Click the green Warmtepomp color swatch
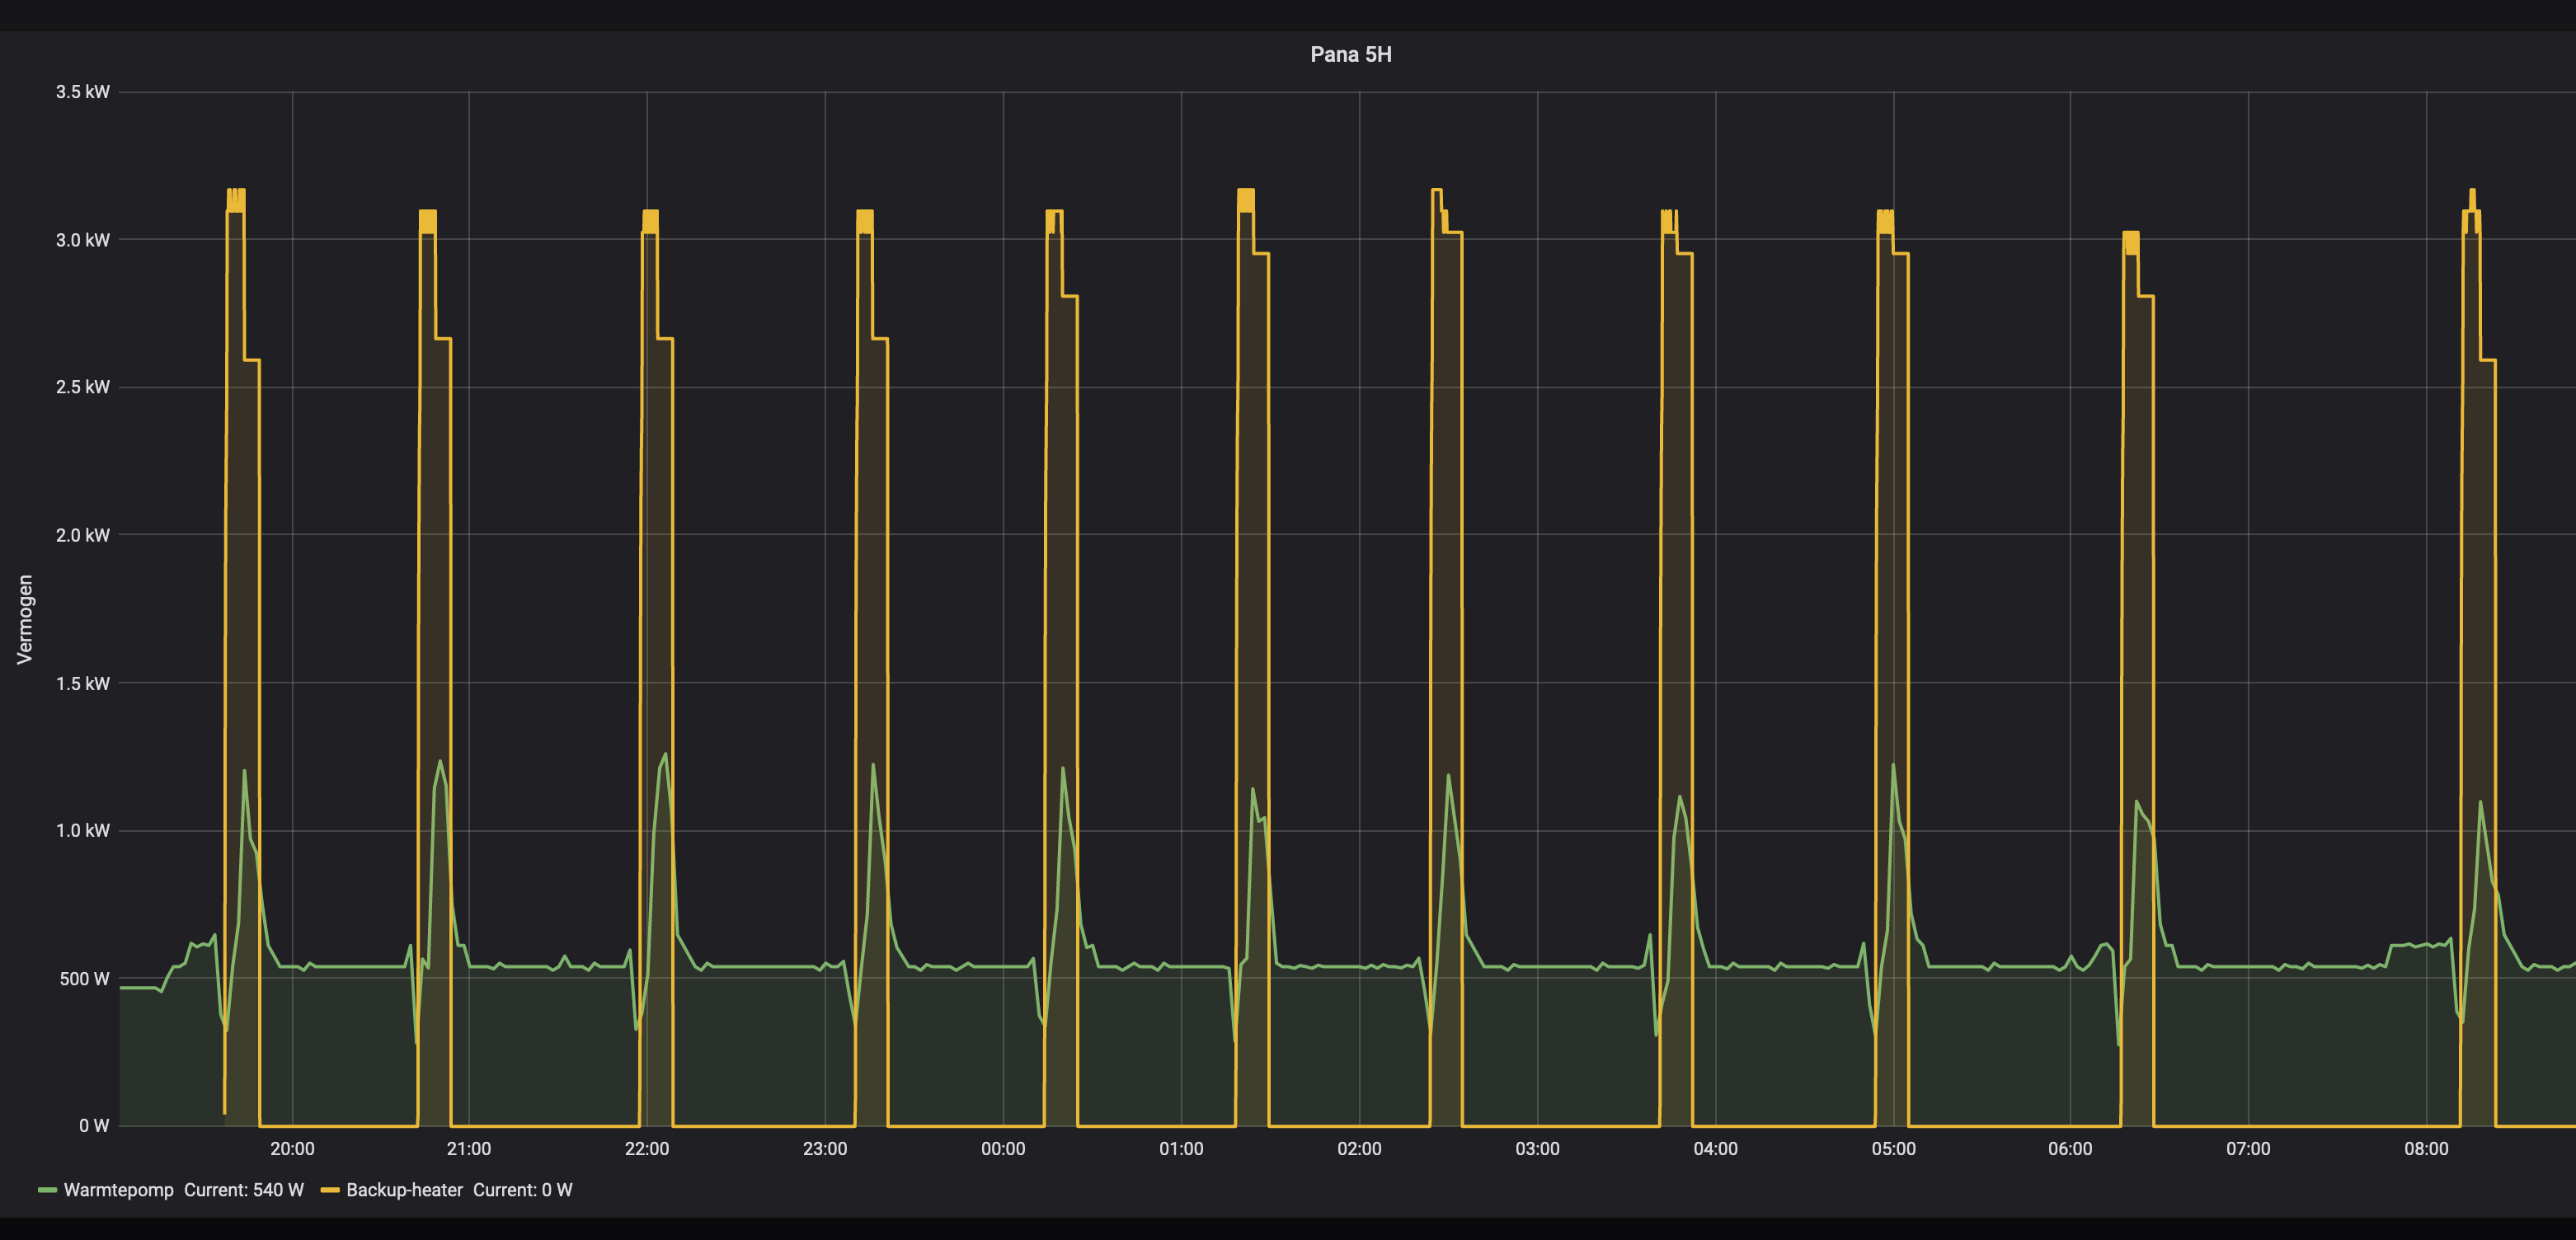 click(x=46, y=1190)
